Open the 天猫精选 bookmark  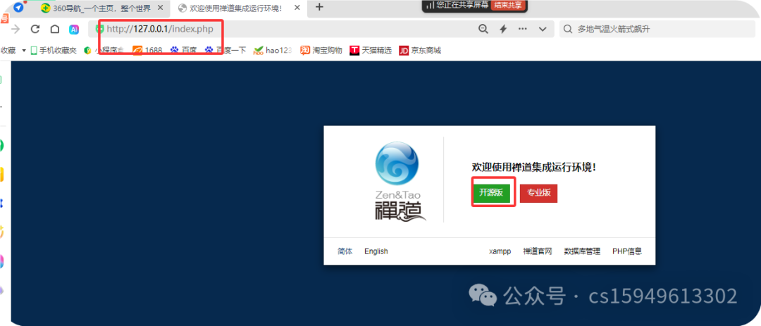tap(371, 51)
